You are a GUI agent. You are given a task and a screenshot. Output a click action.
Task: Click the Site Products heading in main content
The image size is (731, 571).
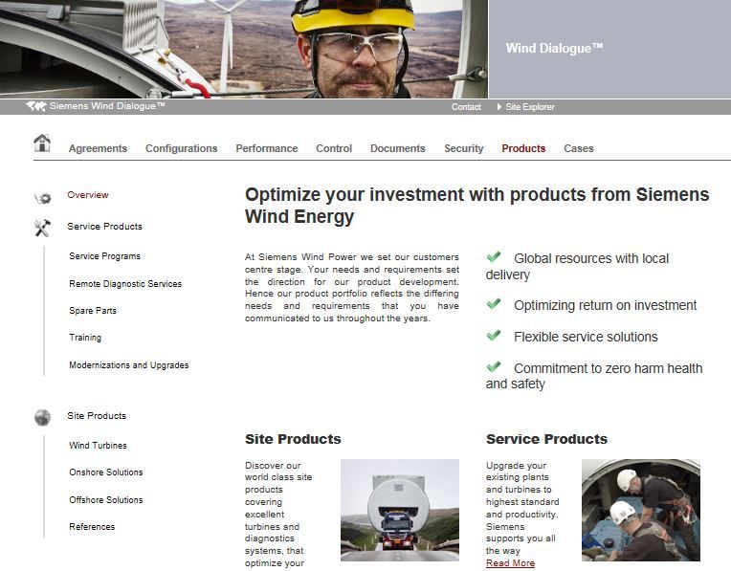[x=293, y=439]
